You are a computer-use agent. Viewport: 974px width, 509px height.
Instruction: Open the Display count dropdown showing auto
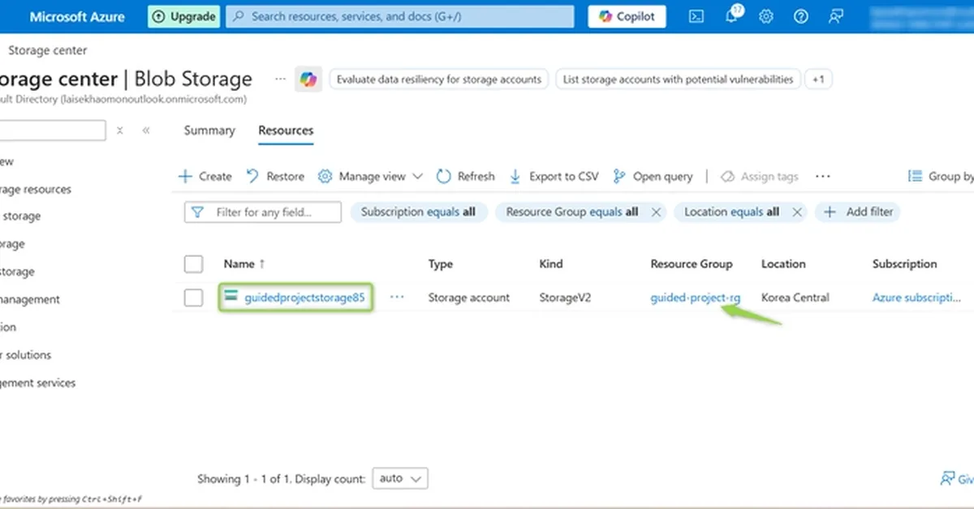click(x=399, y=478)
